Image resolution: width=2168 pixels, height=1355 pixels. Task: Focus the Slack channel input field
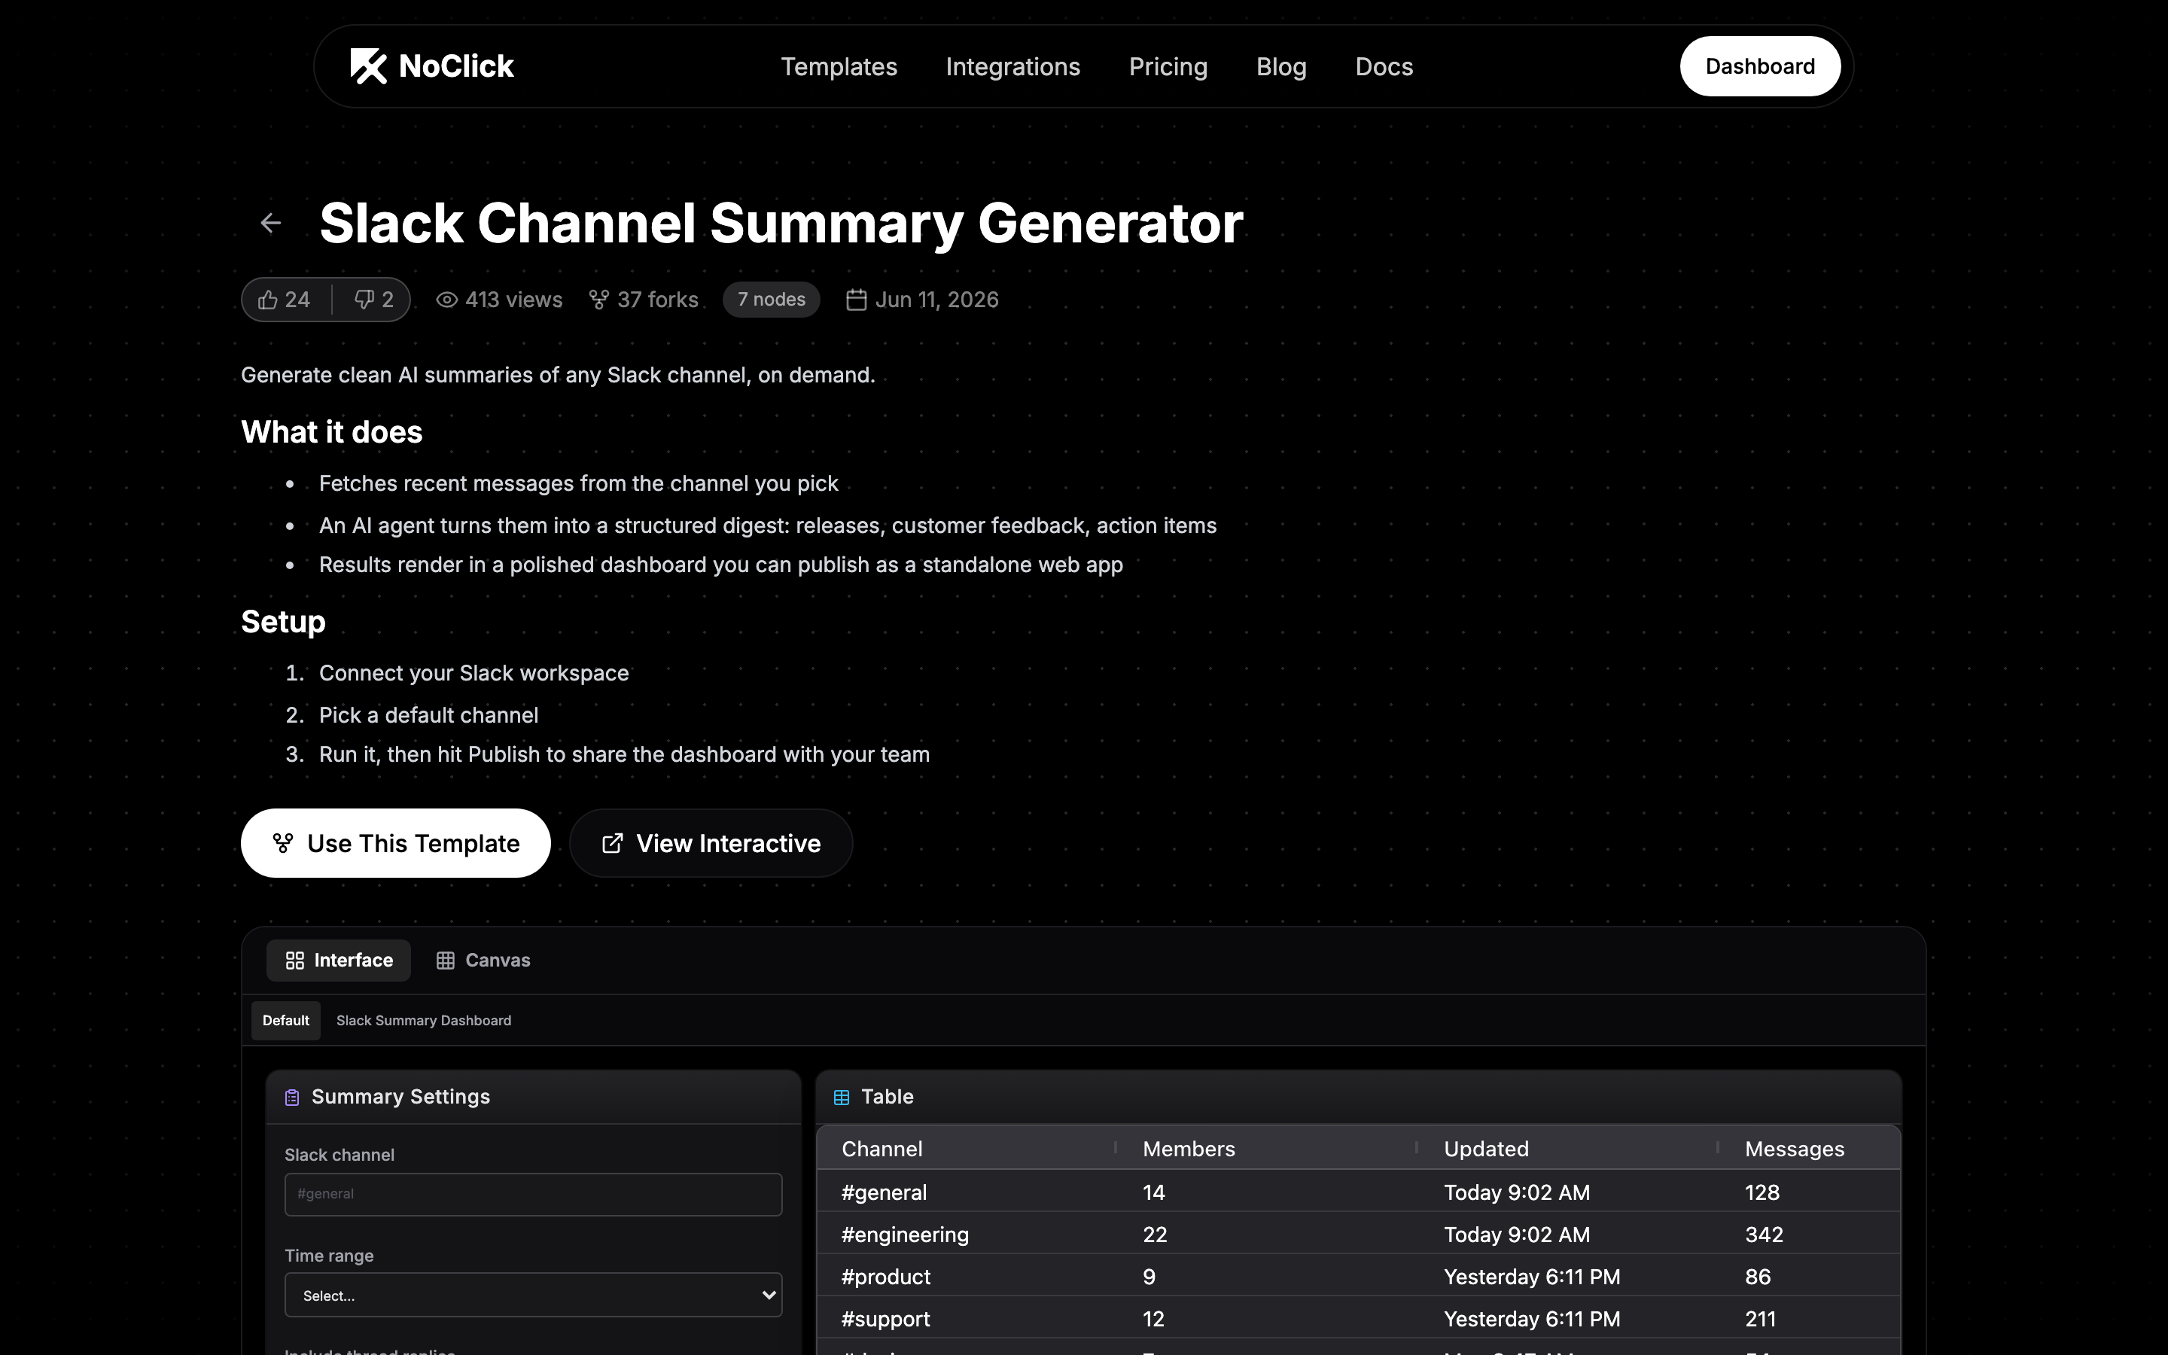533,1195
